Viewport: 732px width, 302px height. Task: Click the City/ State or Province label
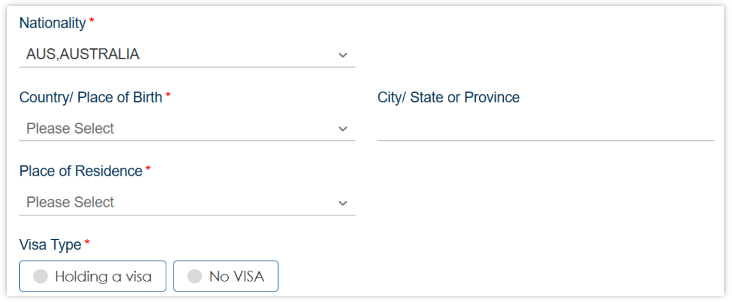448,97
